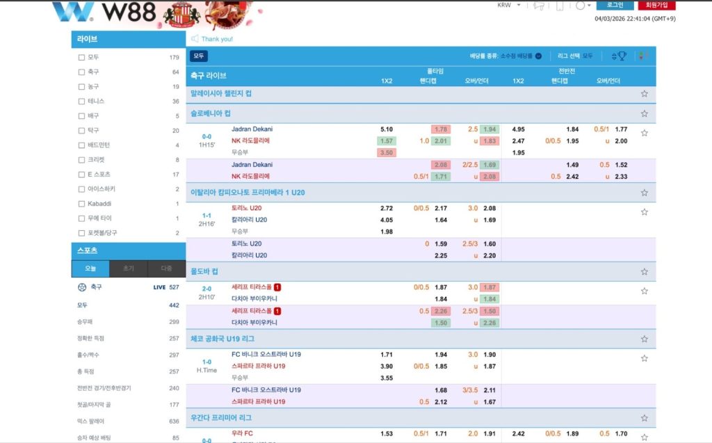
Task: Select 스파르타 프라하 U19 1X2 odds 3.90
Action: point(387,367)
